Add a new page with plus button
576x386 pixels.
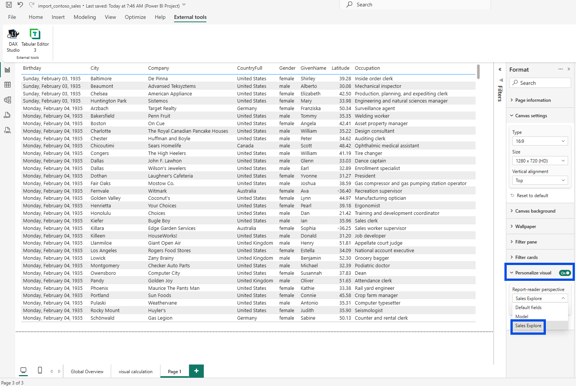[x=196, y=371]
